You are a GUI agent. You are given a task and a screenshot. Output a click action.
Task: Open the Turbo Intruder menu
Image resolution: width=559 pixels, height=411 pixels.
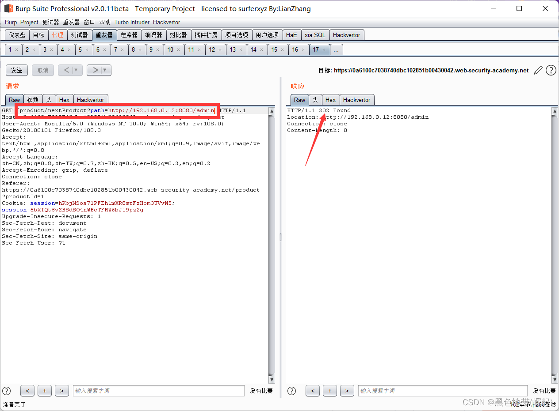click(132, 22)
